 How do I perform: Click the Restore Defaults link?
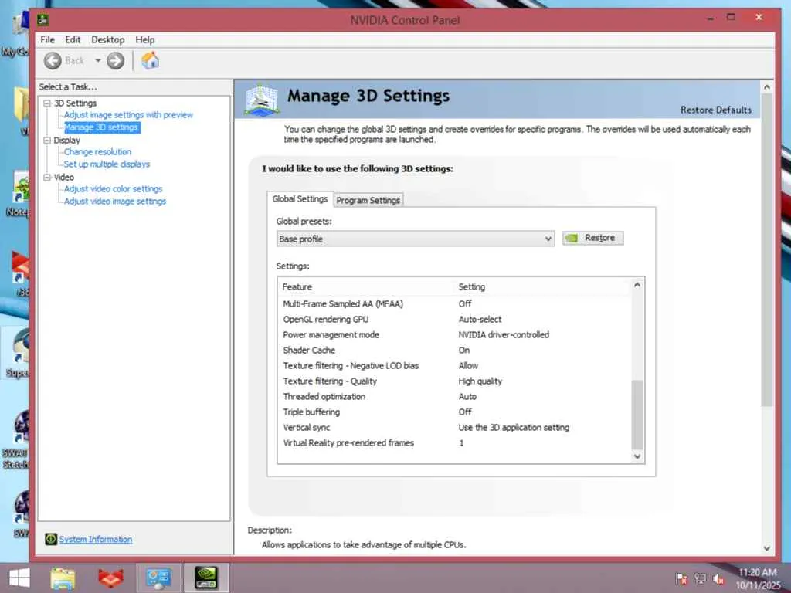(x=716, y=110)
